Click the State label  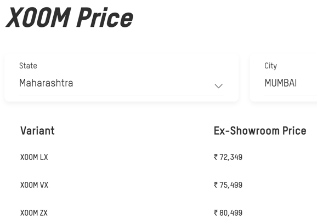28,66
